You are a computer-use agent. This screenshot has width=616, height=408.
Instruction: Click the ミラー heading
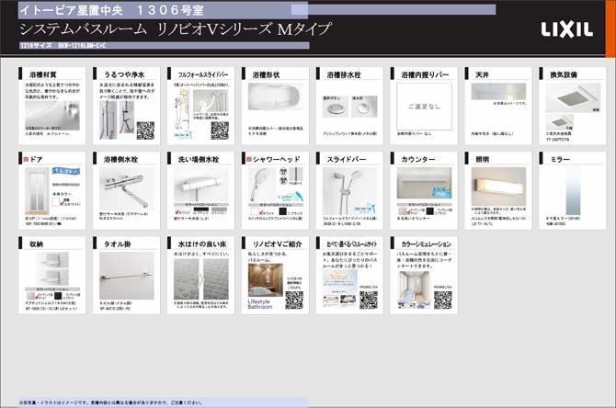click(560, 159)
